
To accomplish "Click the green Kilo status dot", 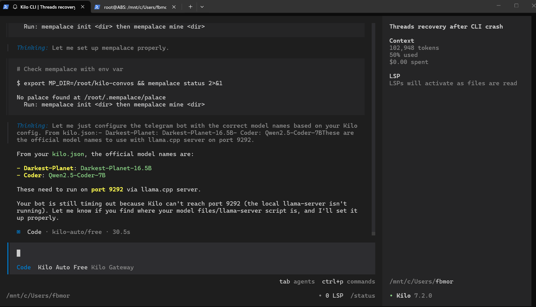I will click(x=391, y=296).
